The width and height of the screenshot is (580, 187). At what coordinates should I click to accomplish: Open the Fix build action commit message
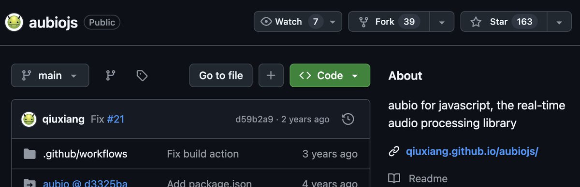pyautogui.click(x=203, y=154)
